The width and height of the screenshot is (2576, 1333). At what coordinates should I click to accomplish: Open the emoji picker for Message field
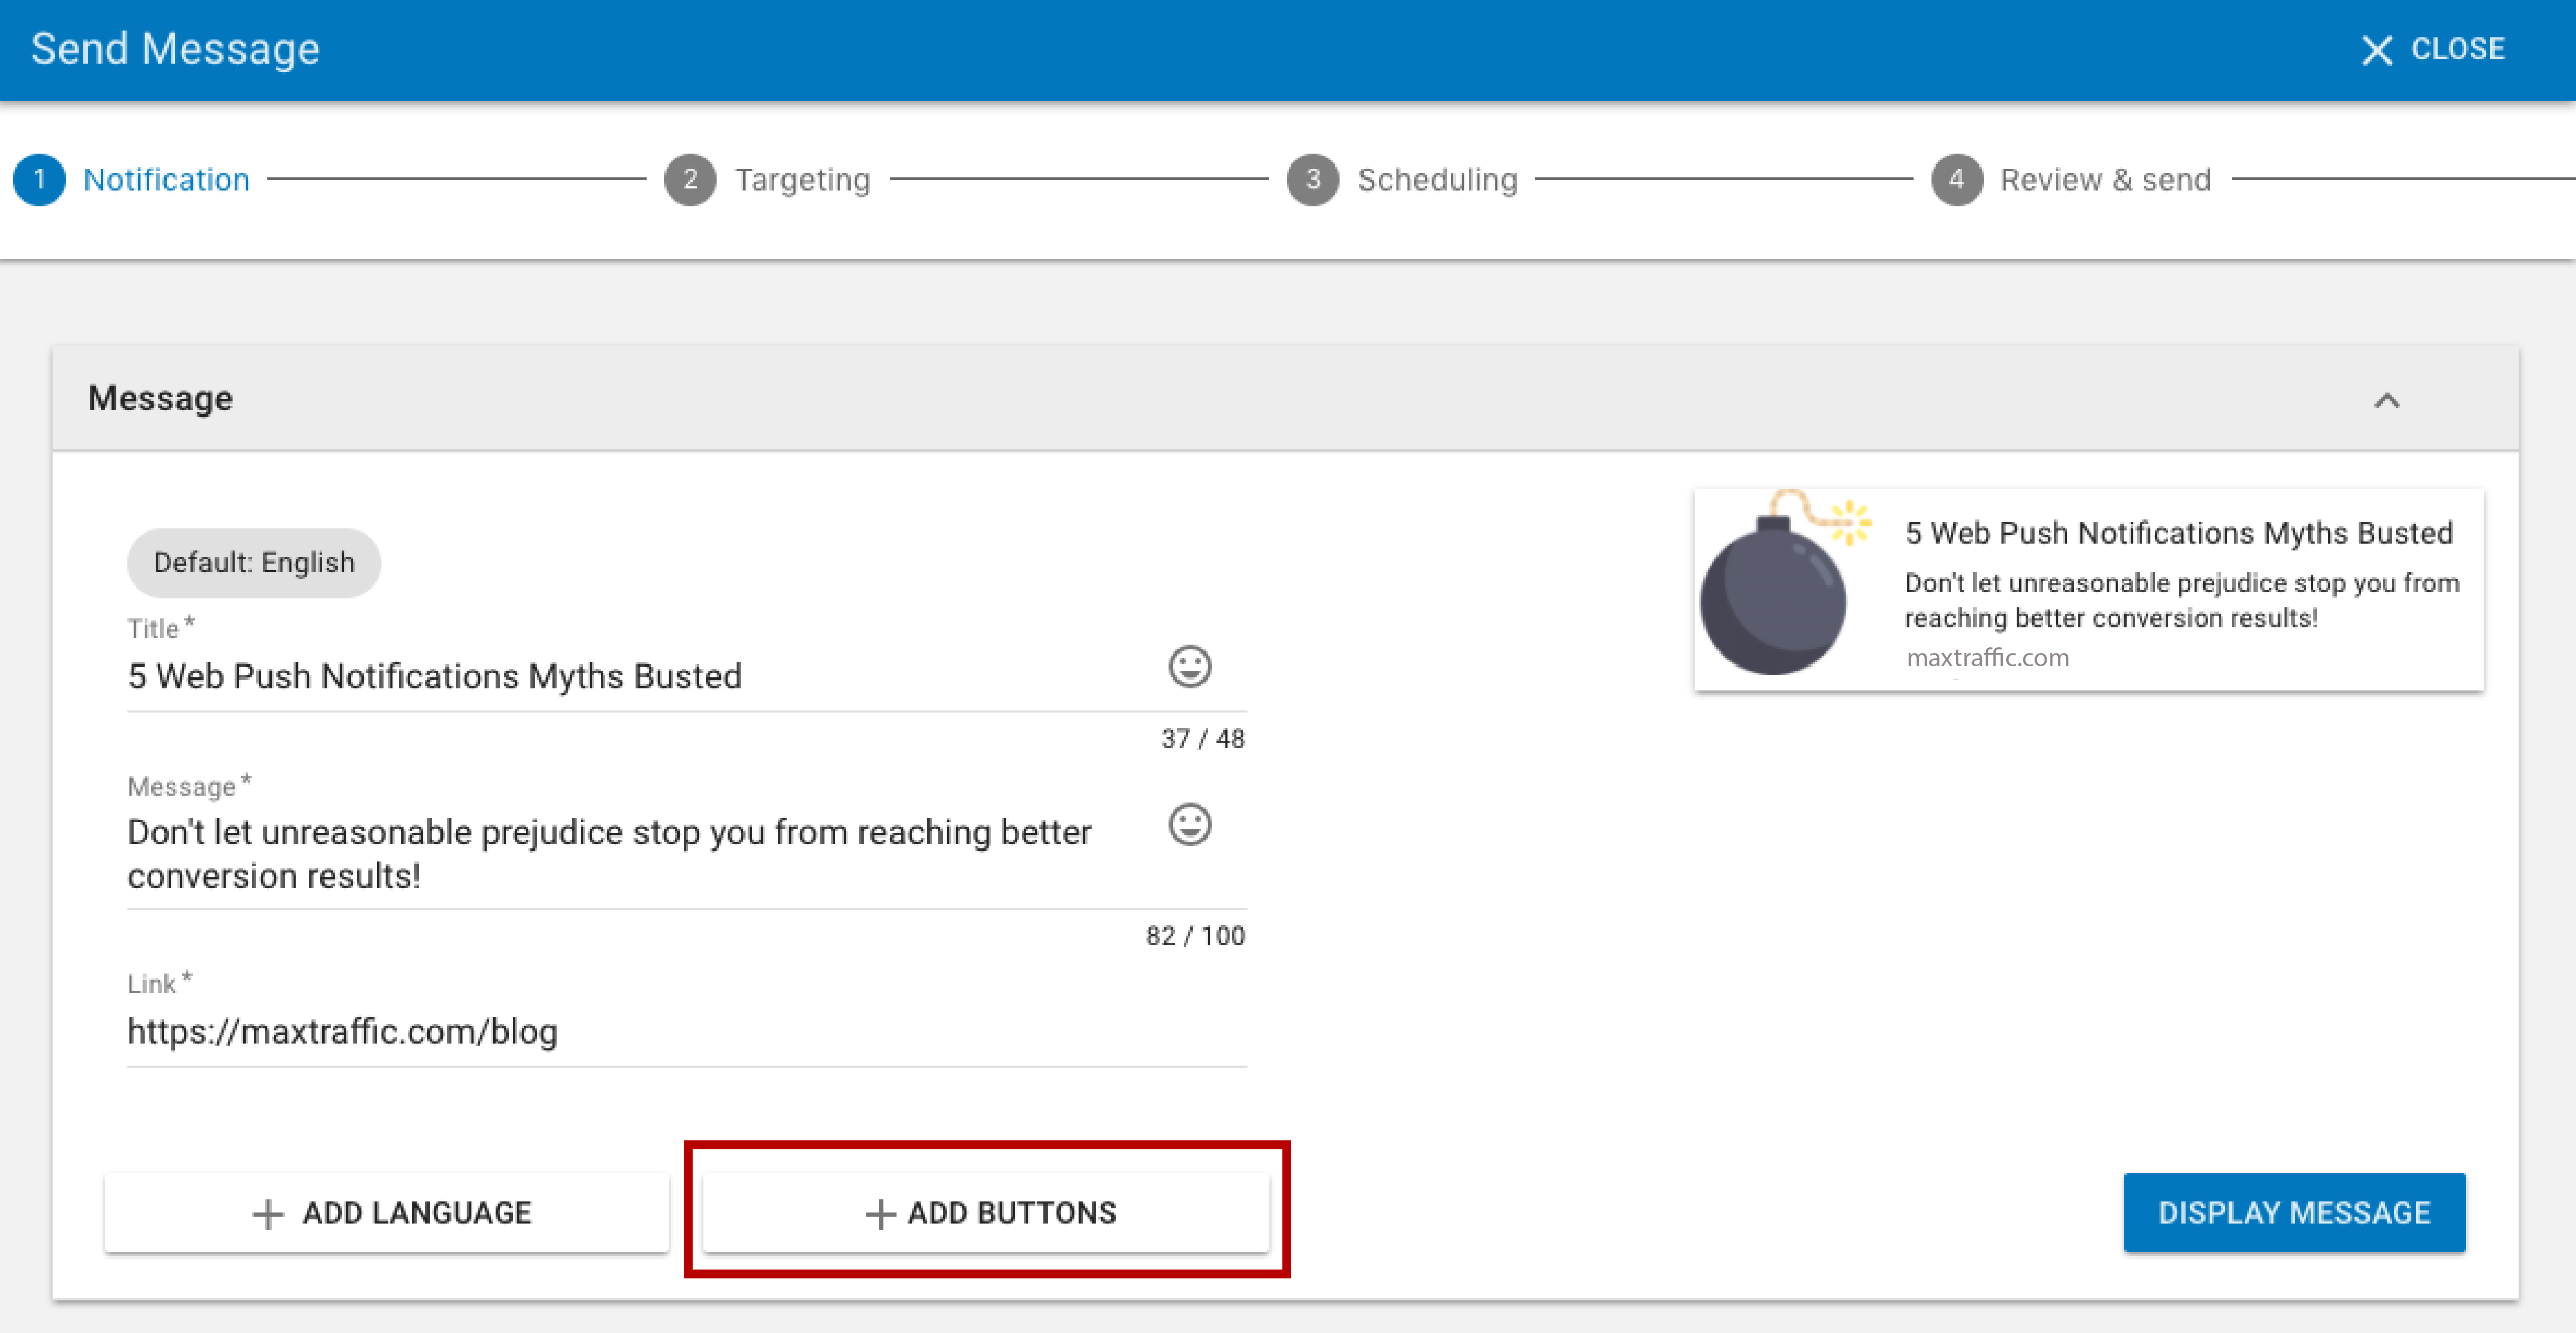coord(1189,824)
